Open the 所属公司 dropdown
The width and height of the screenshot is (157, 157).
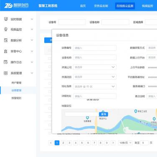tap(95, 67)
